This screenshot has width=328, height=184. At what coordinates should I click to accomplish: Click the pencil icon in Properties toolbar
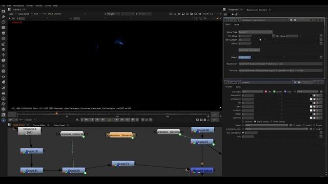tap(236, 14)
